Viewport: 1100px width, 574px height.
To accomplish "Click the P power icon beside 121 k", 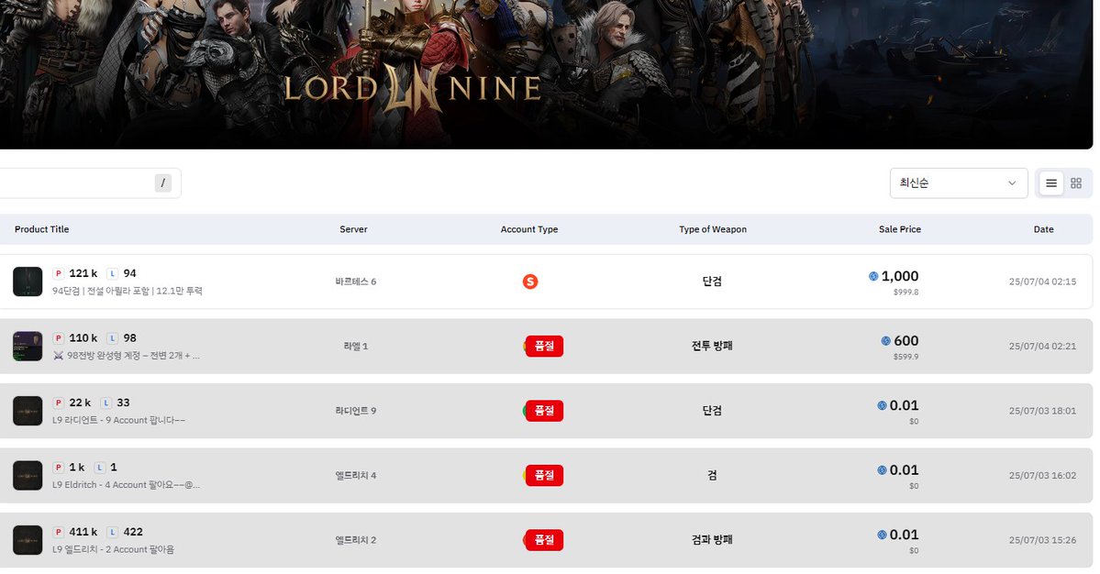I will 59,273.
